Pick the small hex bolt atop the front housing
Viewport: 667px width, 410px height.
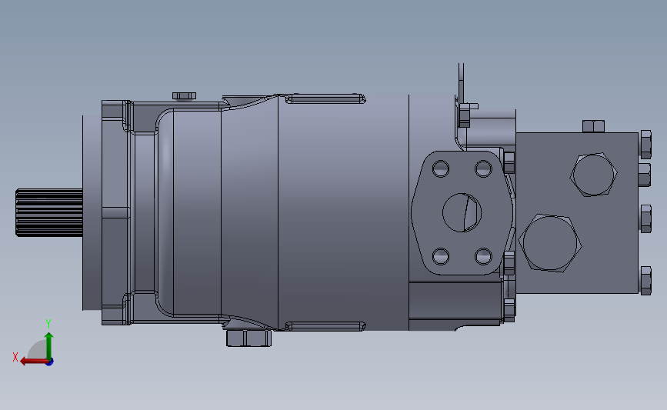point(184,96)
